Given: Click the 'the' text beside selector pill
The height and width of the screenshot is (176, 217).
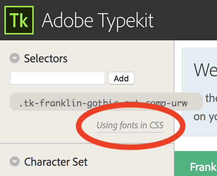Looking at the screenshot, I should click(211, 98).
